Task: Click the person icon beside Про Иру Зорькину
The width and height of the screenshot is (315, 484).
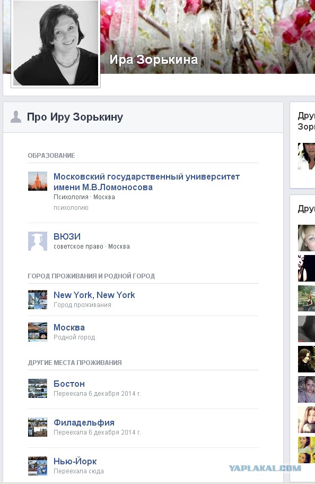Action: point(16,117)
